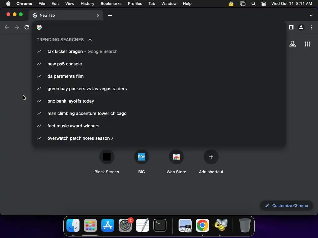Go forward using the forward arrow
Image resolution: width=318 pixels, height=238 pixels.
17,27
